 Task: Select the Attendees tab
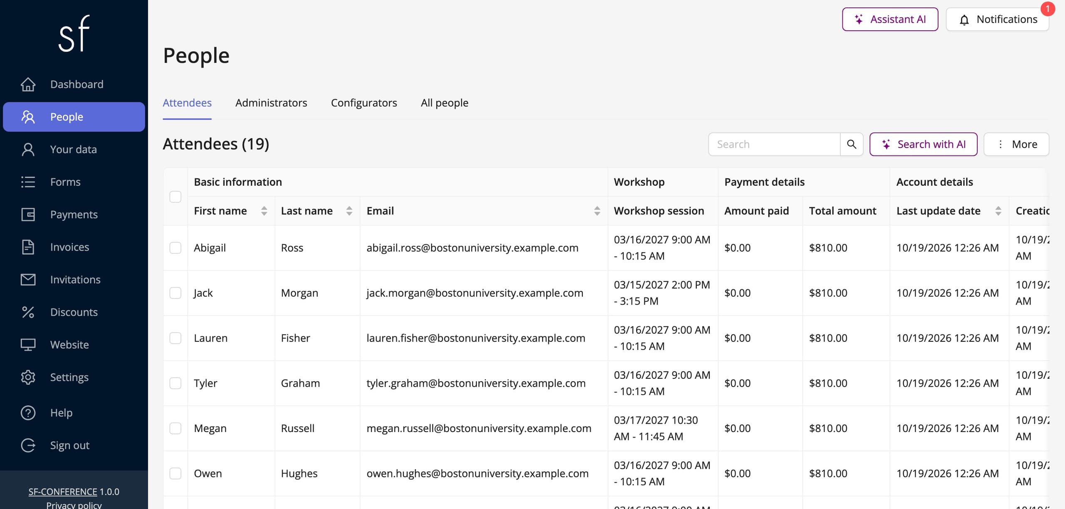[x=187, y=103]
